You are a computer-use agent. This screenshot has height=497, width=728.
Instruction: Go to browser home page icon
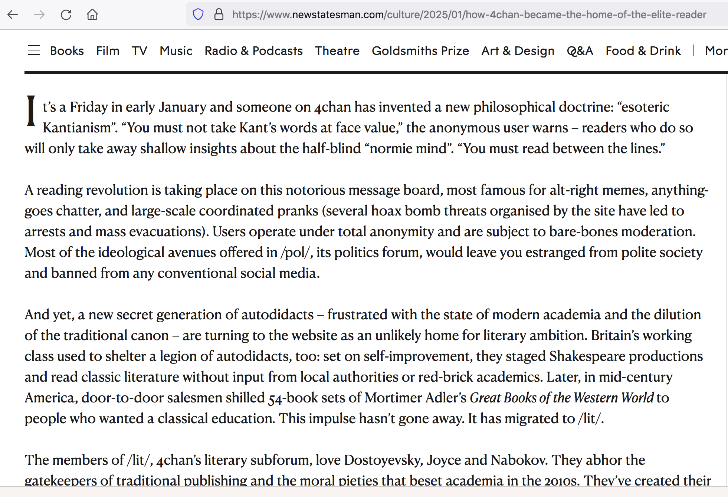(92, 15)
